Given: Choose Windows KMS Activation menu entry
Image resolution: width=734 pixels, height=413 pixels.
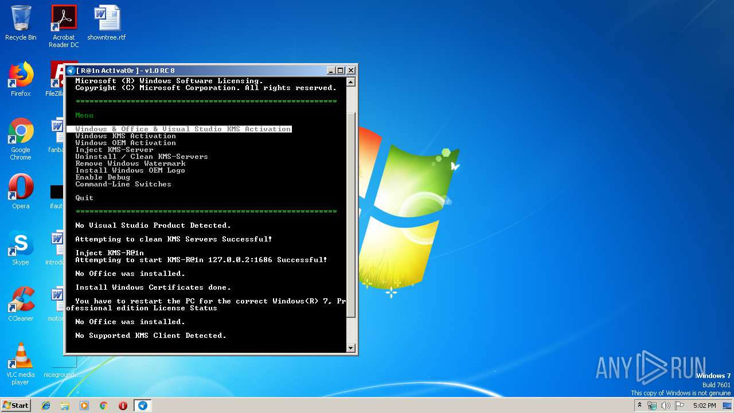Looking at the screenshot, I should coord(126,136).
